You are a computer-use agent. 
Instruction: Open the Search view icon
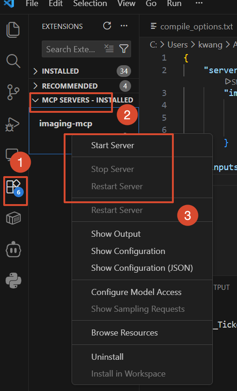tap(13, 61)
